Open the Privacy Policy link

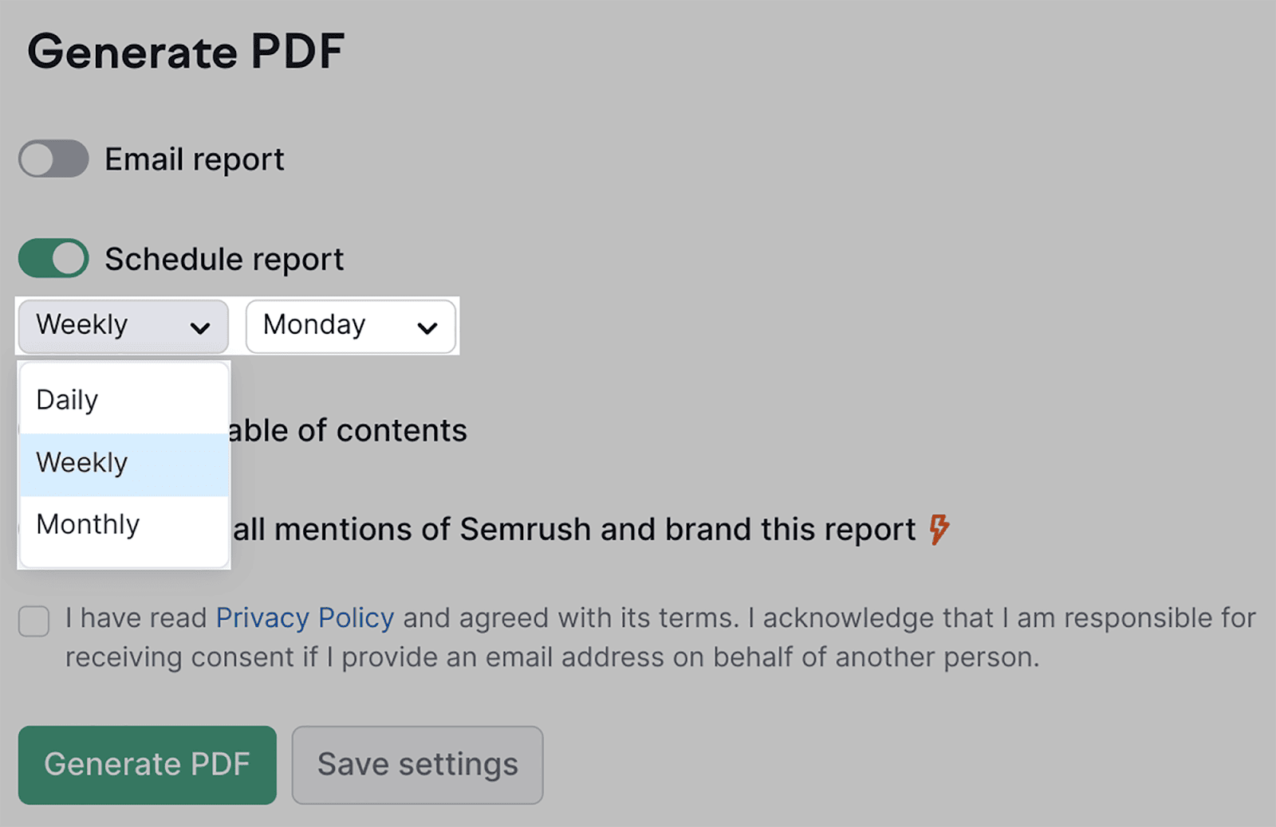click(303, 617)
